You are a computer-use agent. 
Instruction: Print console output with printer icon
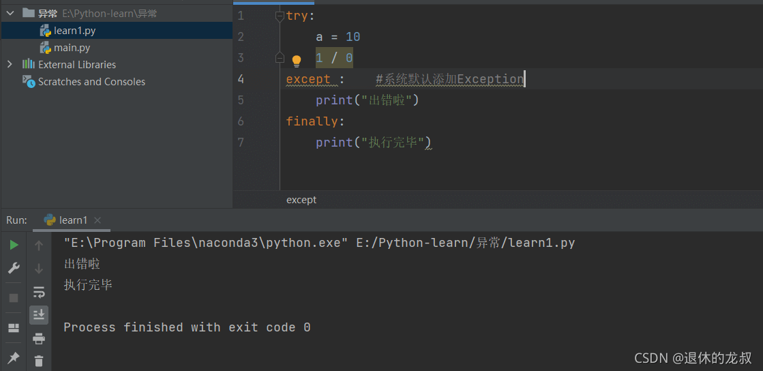pyautogui.click(x=39, y=338)
